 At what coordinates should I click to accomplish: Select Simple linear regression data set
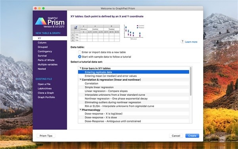[134, 87]
